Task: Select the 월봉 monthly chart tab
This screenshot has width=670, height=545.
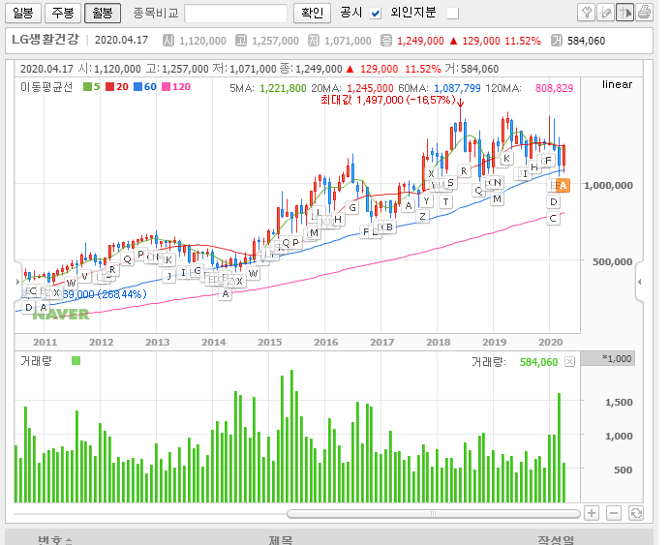Action: [x=103, y=13]
